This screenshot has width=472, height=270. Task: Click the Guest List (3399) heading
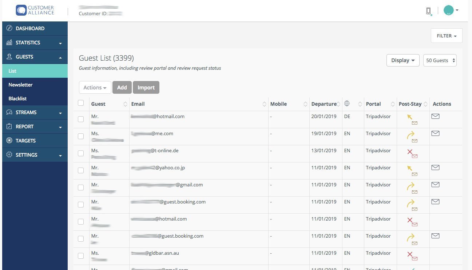106,58
